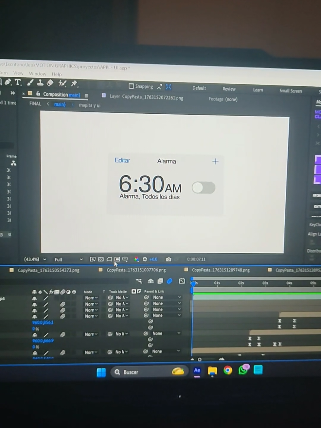Select the Type tool
Screen dimensions: 321x428
pyautogui.click(x=18, y=82)
